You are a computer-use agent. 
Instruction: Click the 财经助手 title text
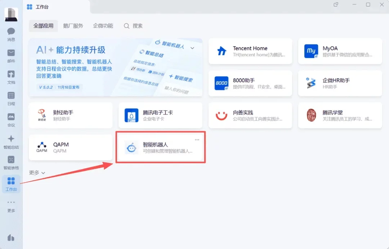pyautogui.click(x=63, y=113)
